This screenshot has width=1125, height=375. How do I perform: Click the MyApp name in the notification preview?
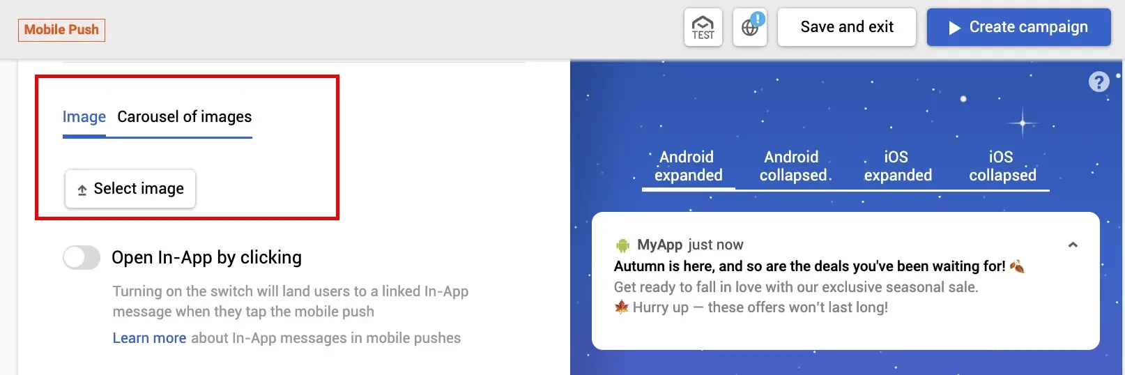[659, 245]
